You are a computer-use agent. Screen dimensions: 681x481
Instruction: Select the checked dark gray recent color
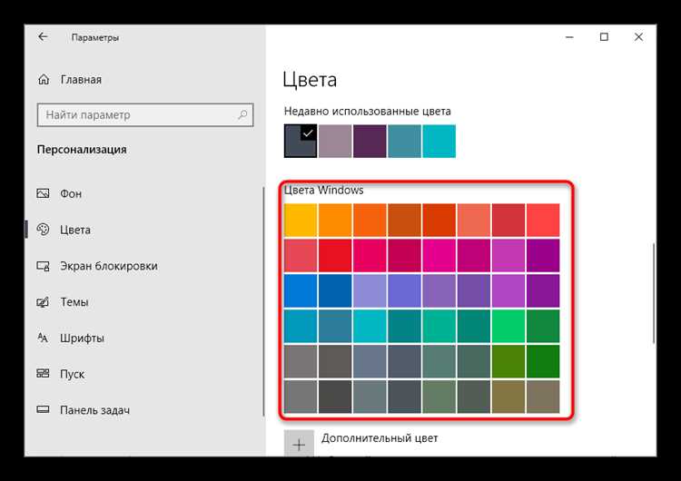(301, 141)
